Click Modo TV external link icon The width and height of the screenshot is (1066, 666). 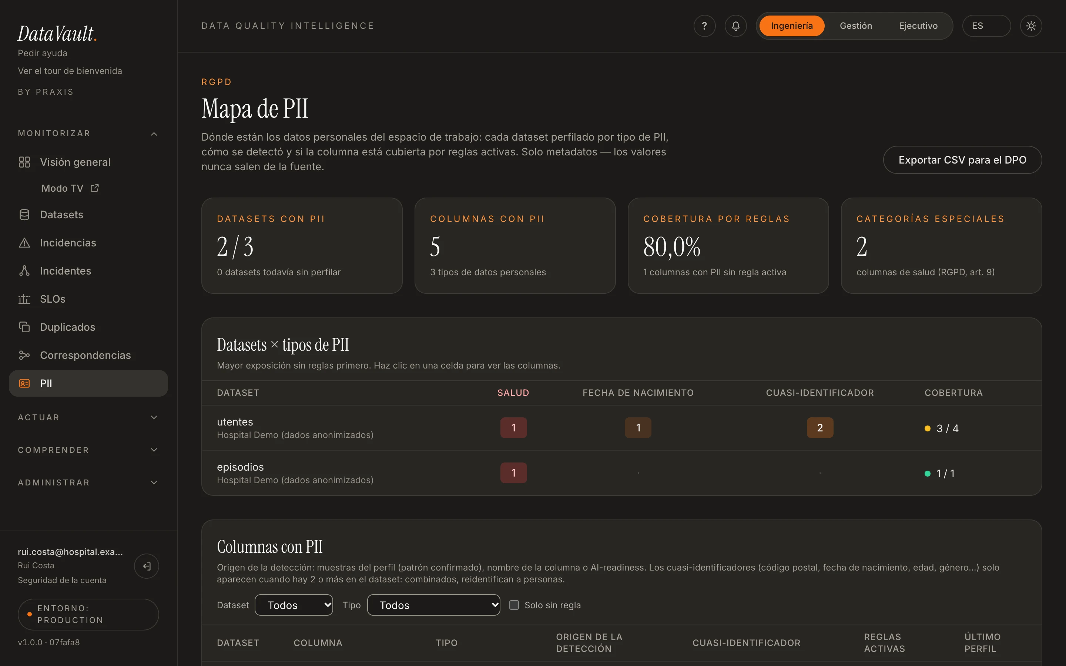[95, 188]
